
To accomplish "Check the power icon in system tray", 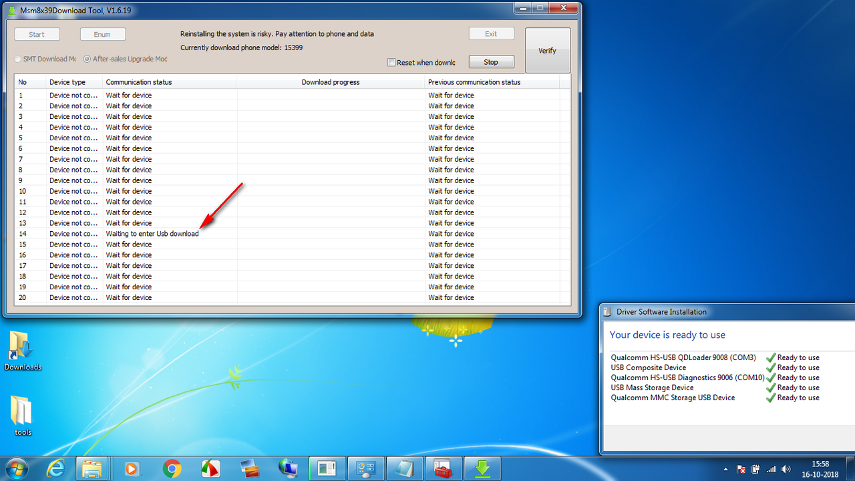I will (755, 469).
